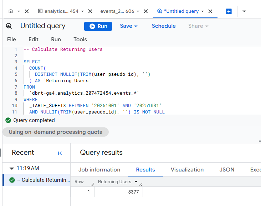Expand home tab dropdown arrow
261x206 pixels.
19,11
